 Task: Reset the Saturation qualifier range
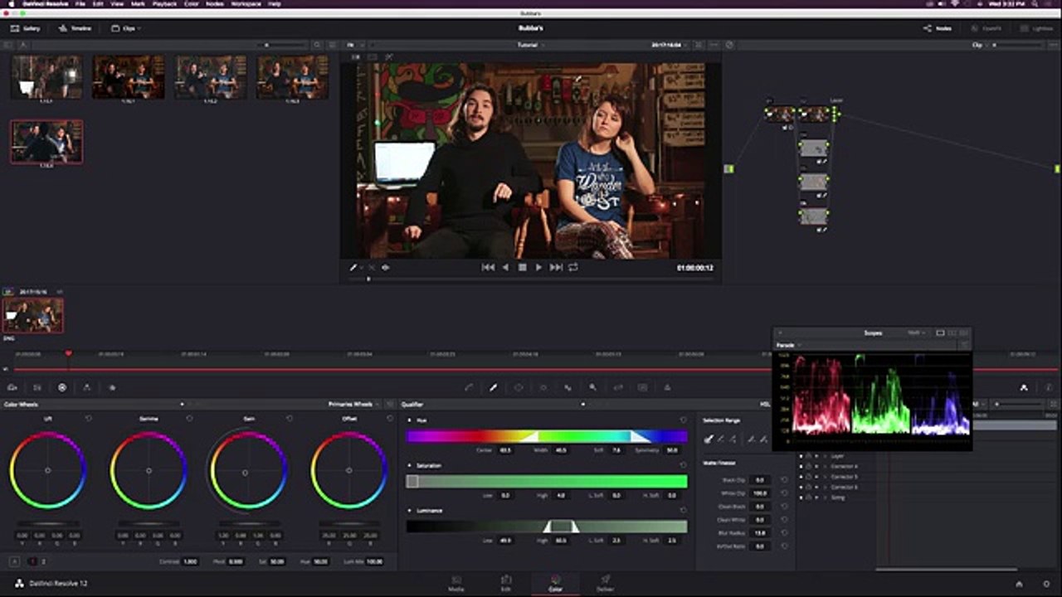pos(683,465)
